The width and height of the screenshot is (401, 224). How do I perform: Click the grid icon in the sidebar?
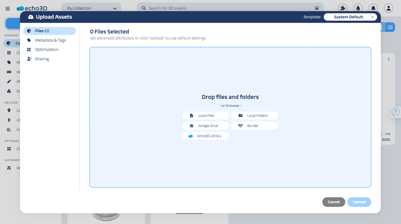tap(9, 53)
